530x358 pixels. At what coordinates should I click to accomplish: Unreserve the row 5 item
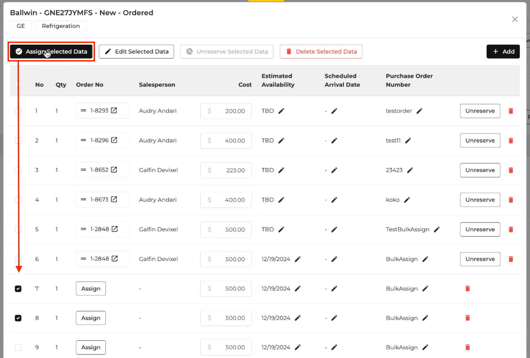(x=480, y=230)
